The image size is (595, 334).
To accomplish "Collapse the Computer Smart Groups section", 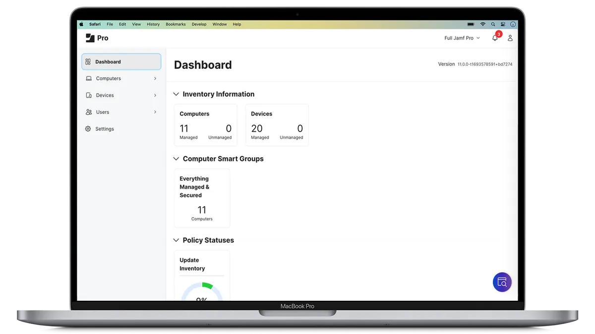I will pyautogui.click(x=176, y=159).
